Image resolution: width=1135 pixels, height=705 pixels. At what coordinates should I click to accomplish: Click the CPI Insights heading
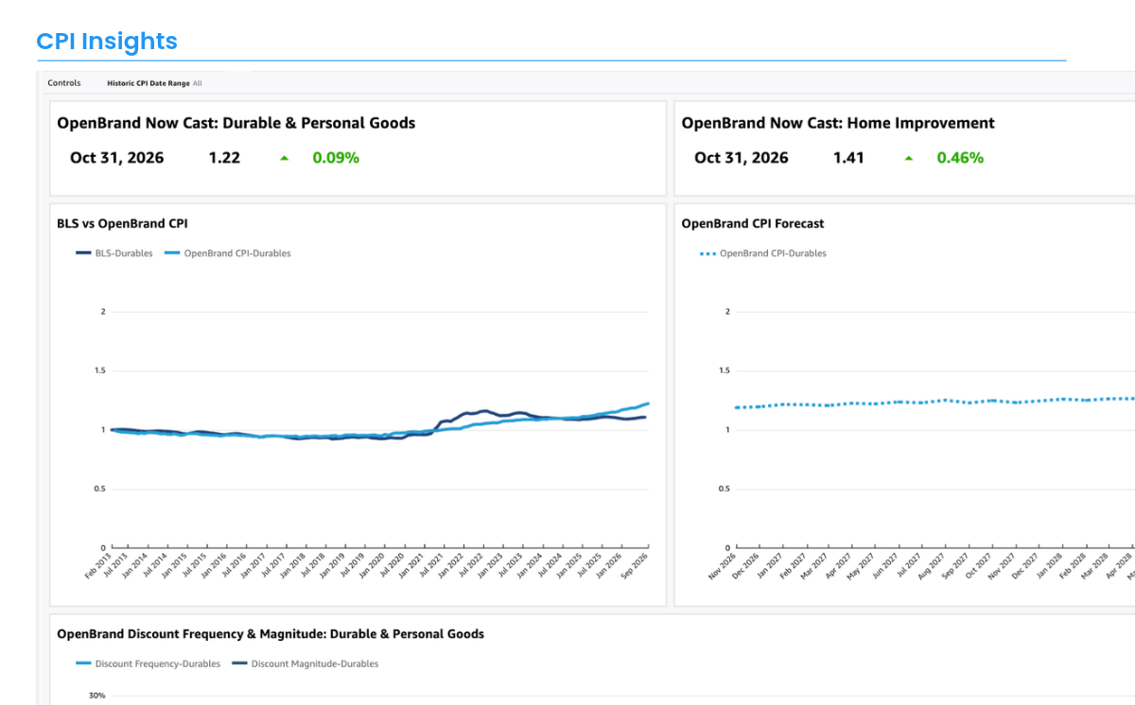[107, 42]
